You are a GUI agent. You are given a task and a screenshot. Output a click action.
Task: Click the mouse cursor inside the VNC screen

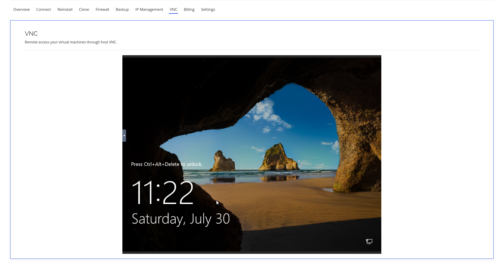(217, 203)
